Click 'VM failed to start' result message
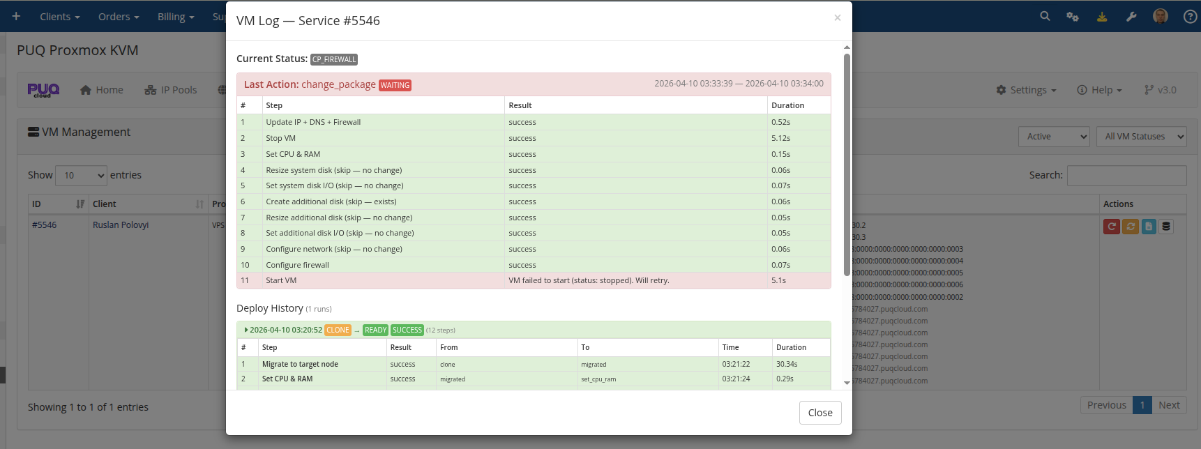This screenshot has width=1201, height=449. (589, 280)
